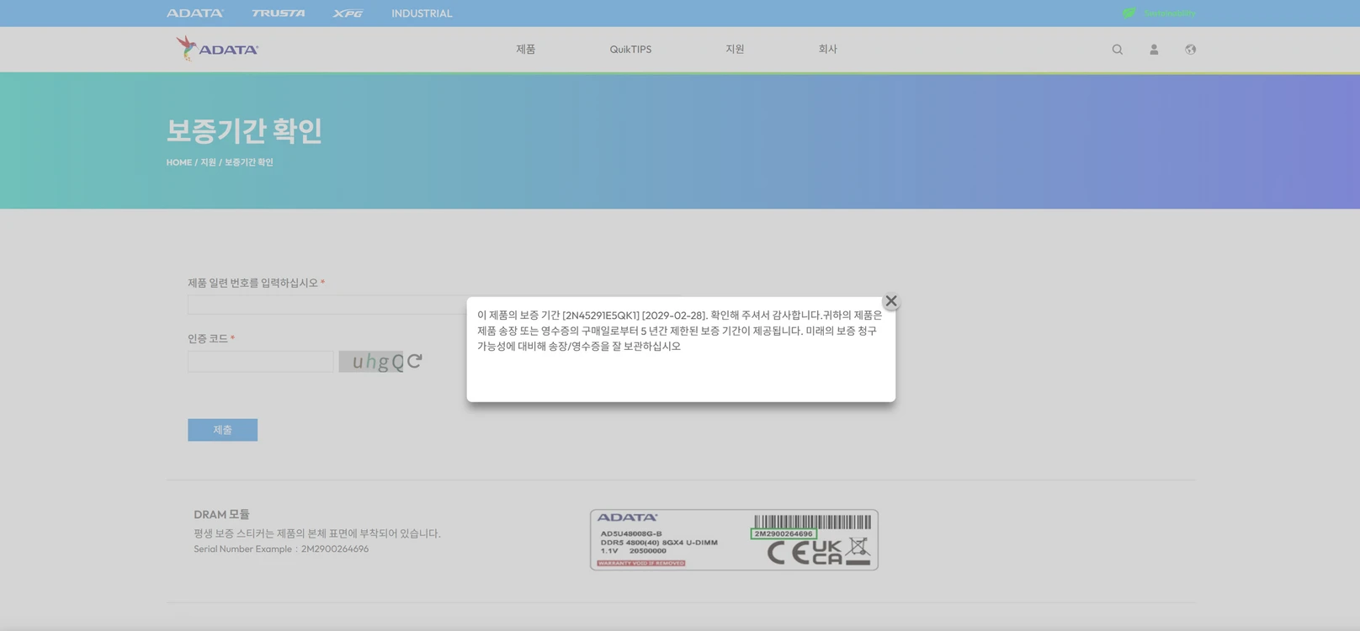Image resolution: width=1360 pixels, height=631 pixels.
Task: Open the 제품 menu
Action: pyautogui.click(x=526, y=50)
